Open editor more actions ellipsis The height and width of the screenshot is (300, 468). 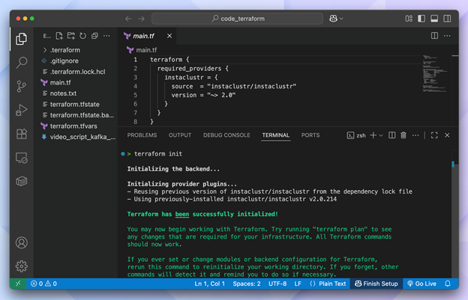[447, 36]
